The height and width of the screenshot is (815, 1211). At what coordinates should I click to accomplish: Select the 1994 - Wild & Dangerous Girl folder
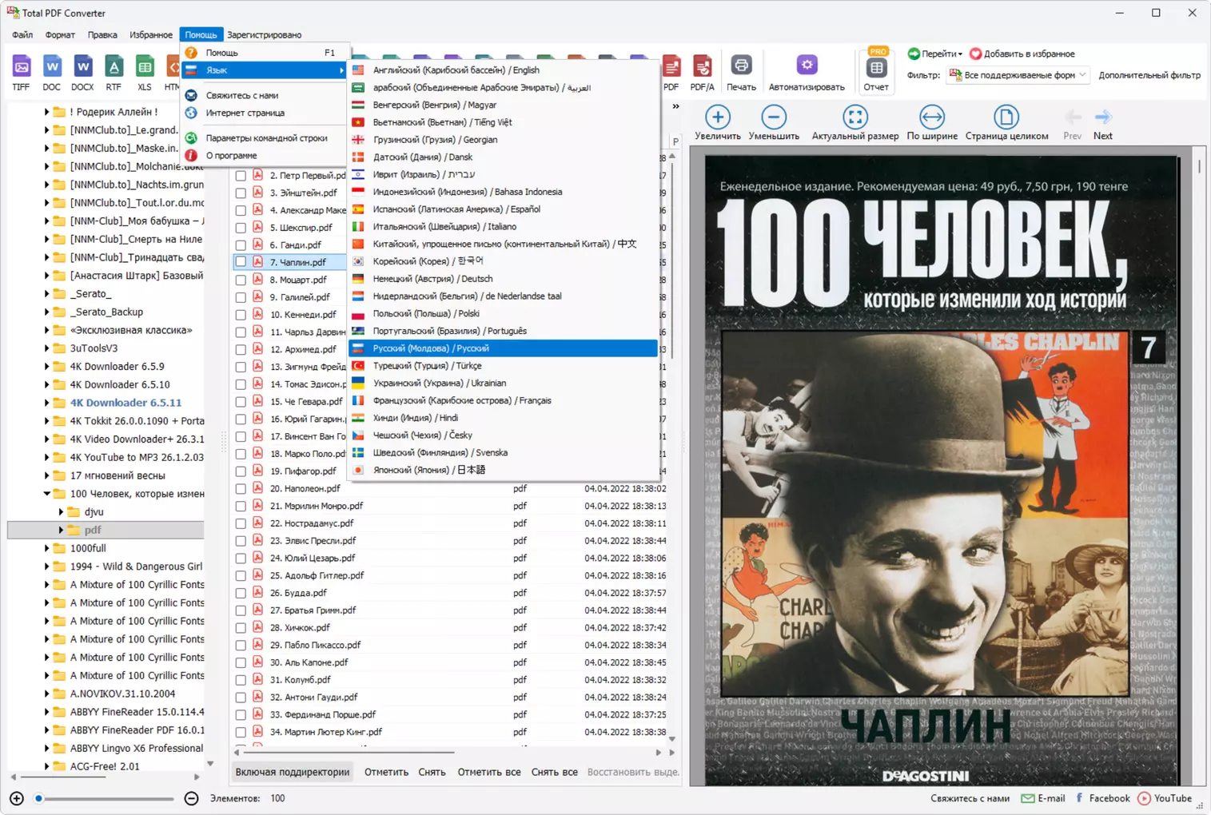pyautogui.click(x=136, y=567)
